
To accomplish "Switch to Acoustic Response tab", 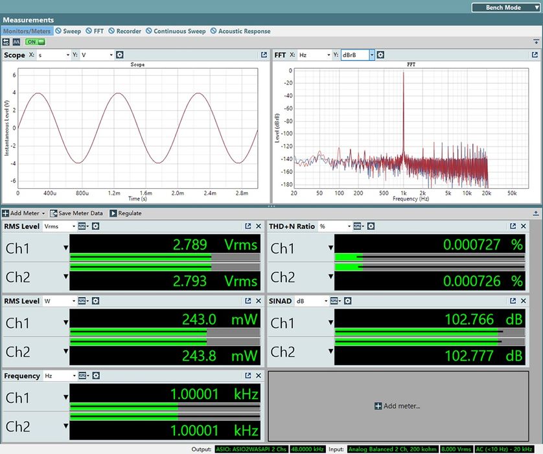I will point(240,31).
